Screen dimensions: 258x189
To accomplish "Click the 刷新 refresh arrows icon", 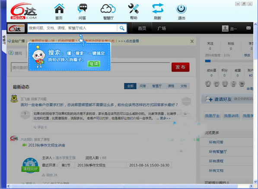I will click(x=158, y=9).
